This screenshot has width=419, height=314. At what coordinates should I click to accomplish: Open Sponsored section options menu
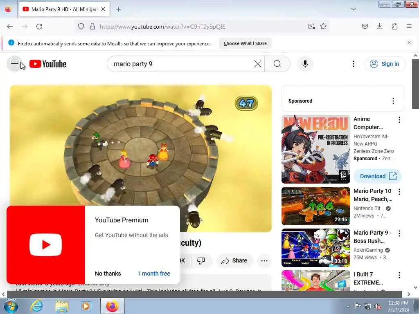(393, 101)
